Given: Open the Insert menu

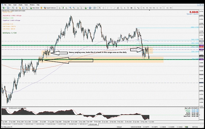Looking at the screenshot, I should click(15, 5).
